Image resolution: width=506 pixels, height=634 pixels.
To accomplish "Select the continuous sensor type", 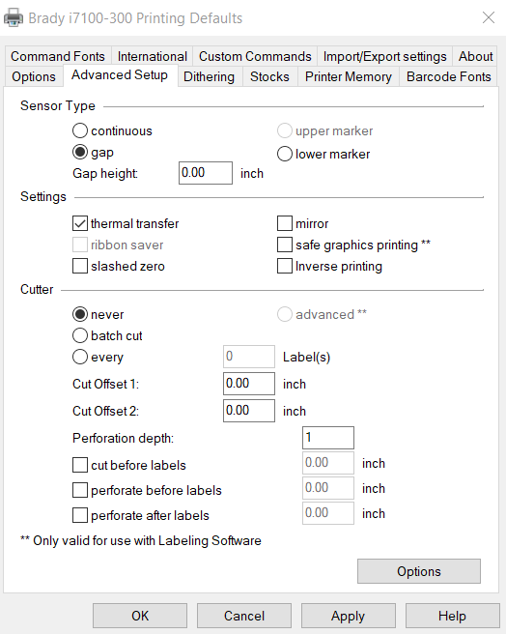I will coord(80,130).
